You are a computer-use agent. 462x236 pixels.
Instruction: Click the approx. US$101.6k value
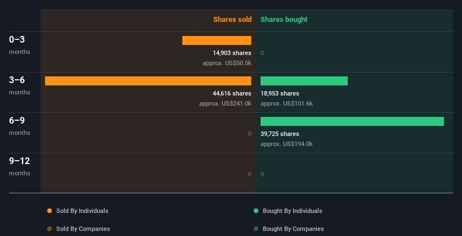[286, 103]
